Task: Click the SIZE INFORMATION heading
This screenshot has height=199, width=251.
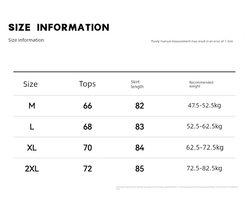Action: point(59,27)
